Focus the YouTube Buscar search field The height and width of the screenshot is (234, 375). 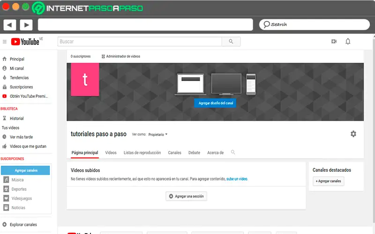point(140,42)
